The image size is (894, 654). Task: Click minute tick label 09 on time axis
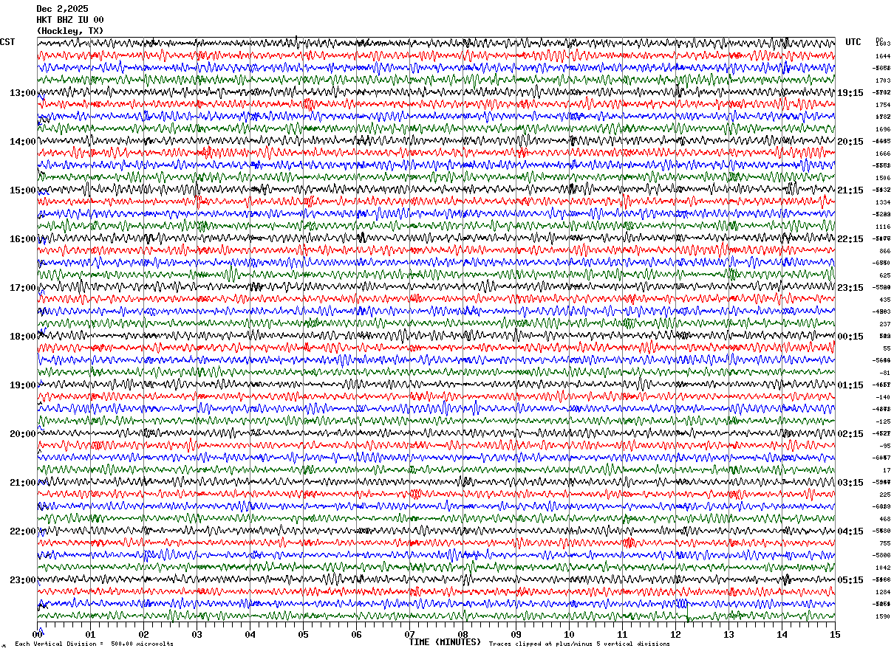tap(516, 634)
